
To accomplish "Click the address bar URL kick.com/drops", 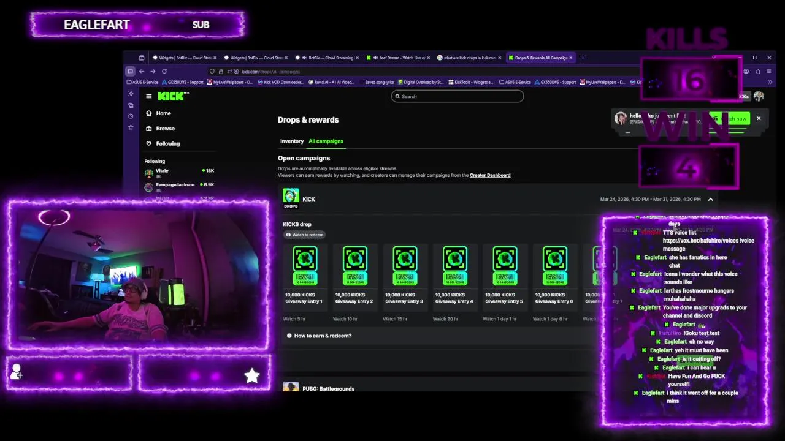I will [270, 72].
